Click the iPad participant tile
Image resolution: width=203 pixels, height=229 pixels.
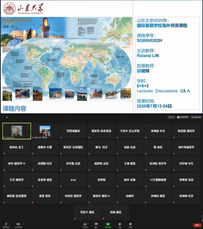point(73,180)
